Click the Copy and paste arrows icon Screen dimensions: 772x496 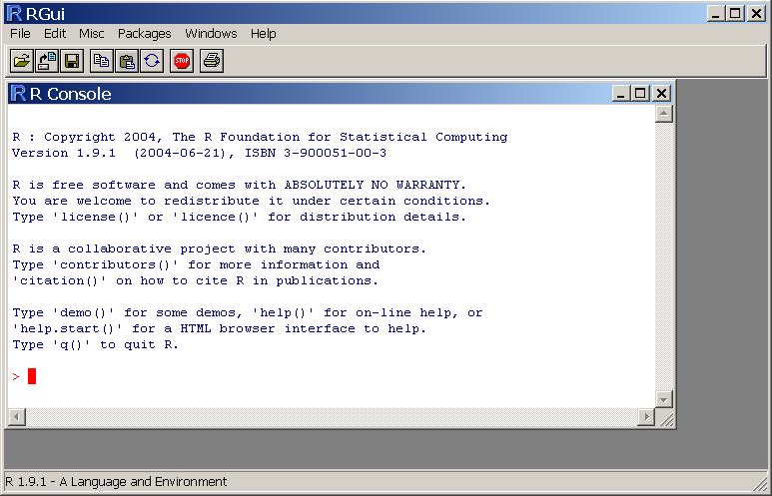coord(152,61)
